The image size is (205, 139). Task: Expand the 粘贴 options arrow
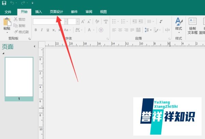(x=7, y=33)
